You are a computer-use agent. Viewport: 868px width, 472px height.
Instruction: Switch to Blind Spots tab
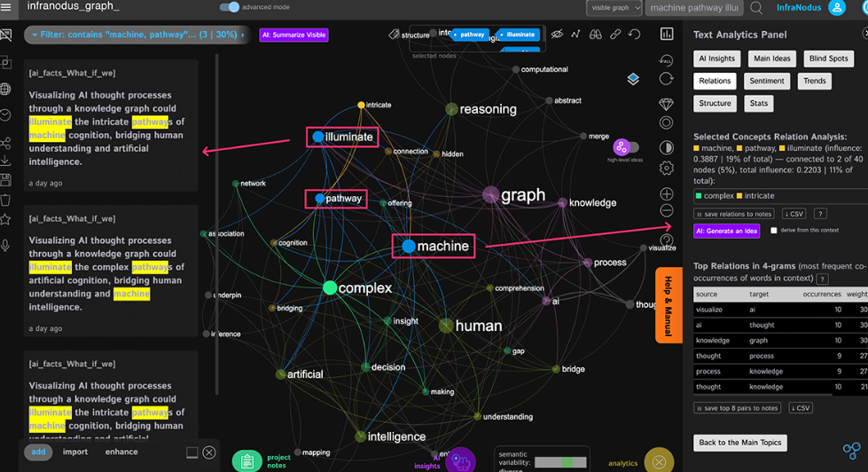(x=828, y=59)
